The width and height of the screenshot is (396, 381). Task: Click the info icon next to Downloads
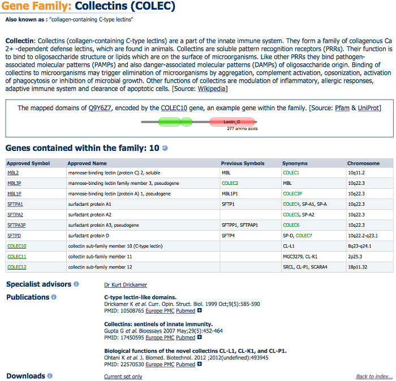pyautogui.click(x=50, y=376)
